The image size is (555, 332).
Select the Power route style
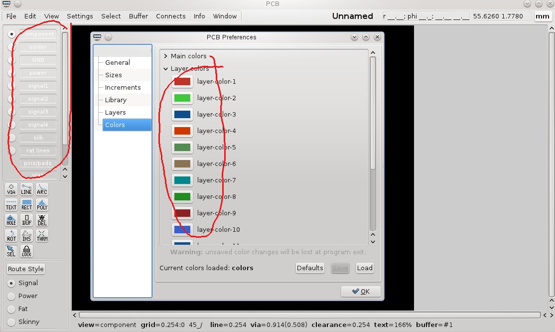coord(11,296)
